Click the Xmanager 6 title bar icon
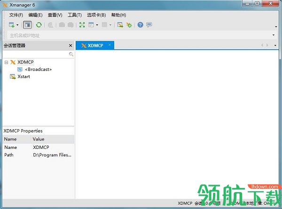282x209 pixels. pyautogui.click(x=5, y=5)
